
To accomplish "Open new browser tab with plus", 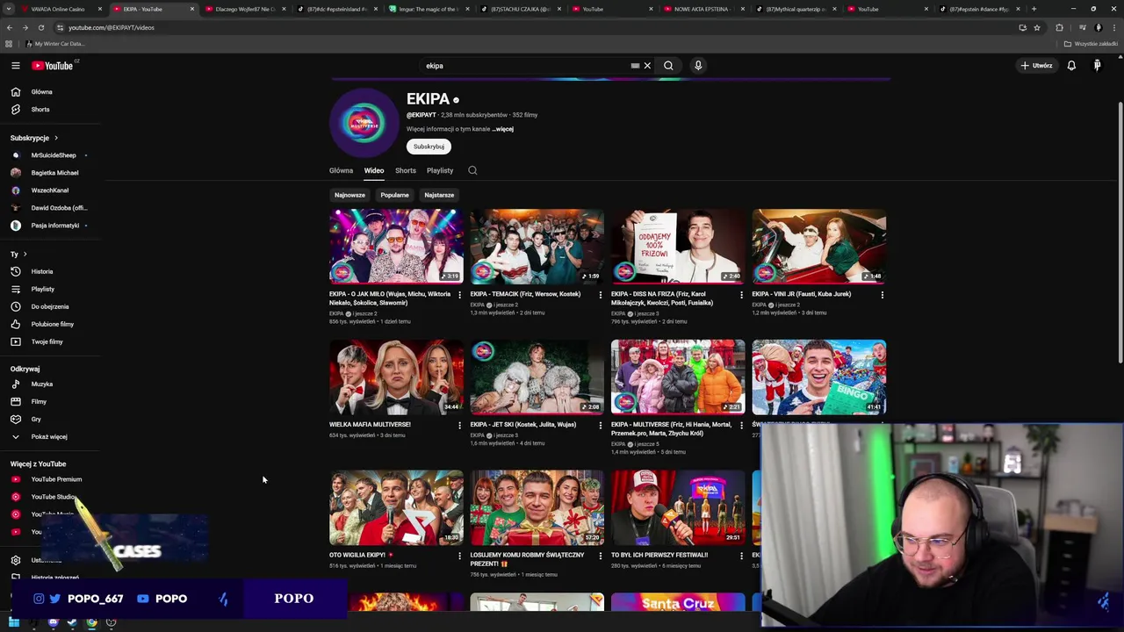I will point(1034,9).
